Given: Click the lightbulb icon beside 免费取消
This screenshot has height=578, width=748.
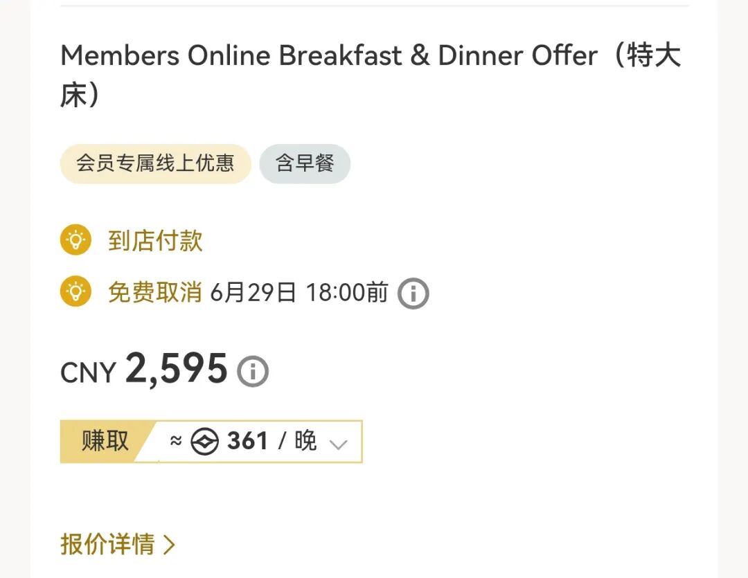Looking at the screenshot, I should (75, 292).
